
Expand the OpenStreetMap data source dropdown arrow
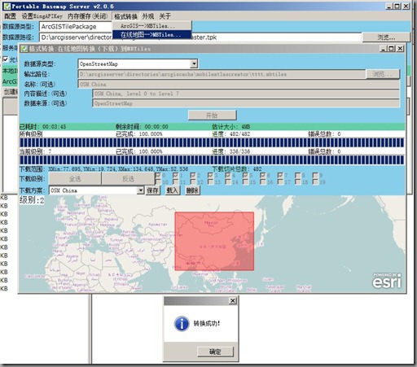(194, 64)
